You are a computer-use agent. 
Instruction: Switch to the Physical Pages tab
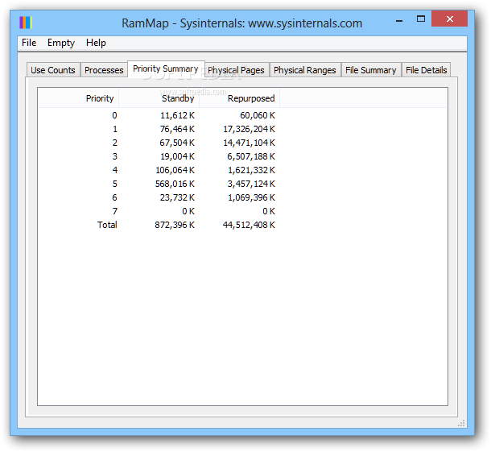click(236, 70)
